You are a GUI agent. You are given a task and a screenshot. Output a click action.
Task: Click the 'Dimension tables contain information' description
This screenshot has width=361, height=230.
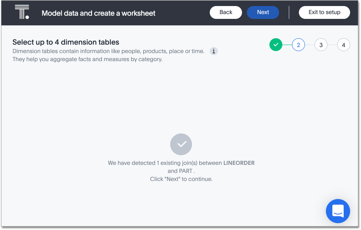(x=108, y=51)
